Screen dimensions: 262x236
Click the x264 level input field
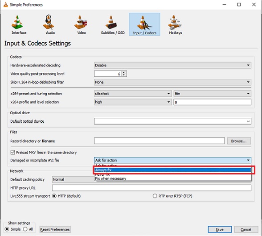[213, 102]
